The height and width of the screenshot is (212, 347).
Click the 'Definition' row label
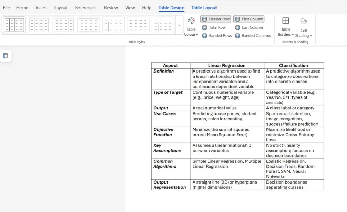pos(163,71)
